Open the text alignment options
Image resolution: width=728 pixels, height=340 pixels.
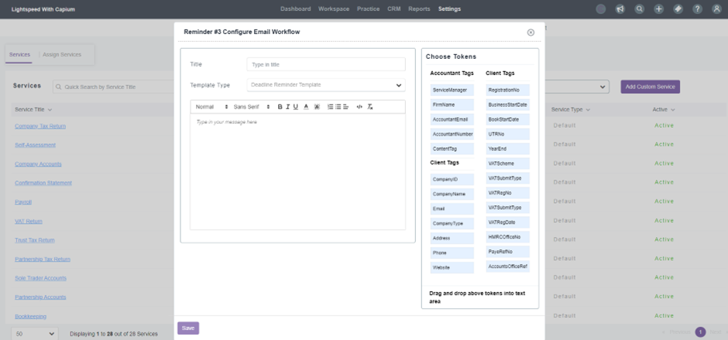tap(346, 107)
